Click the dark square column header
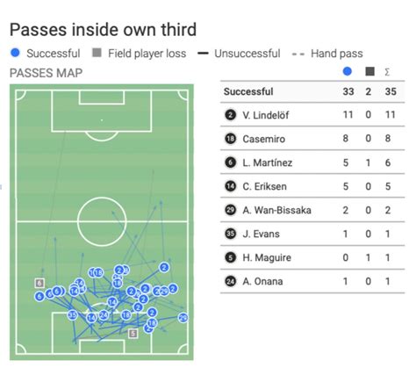This screenshot has width=416, height=375. click(369, 71)
